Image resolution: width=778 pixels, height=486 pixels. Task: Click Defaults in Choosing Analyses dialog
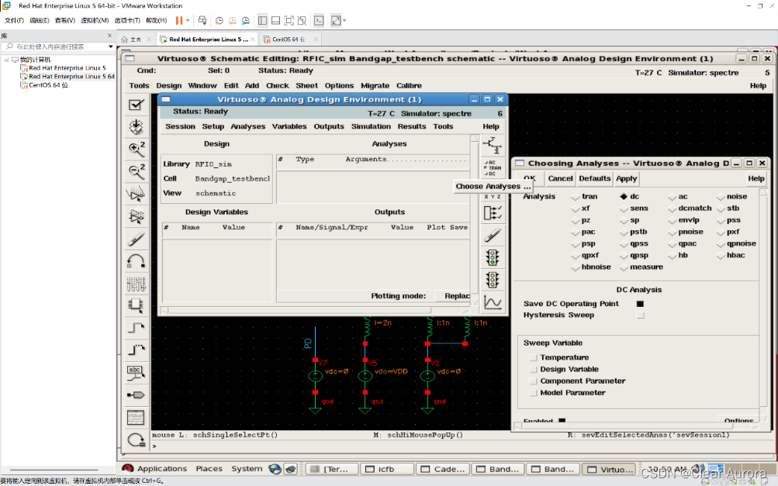point(594,178)
